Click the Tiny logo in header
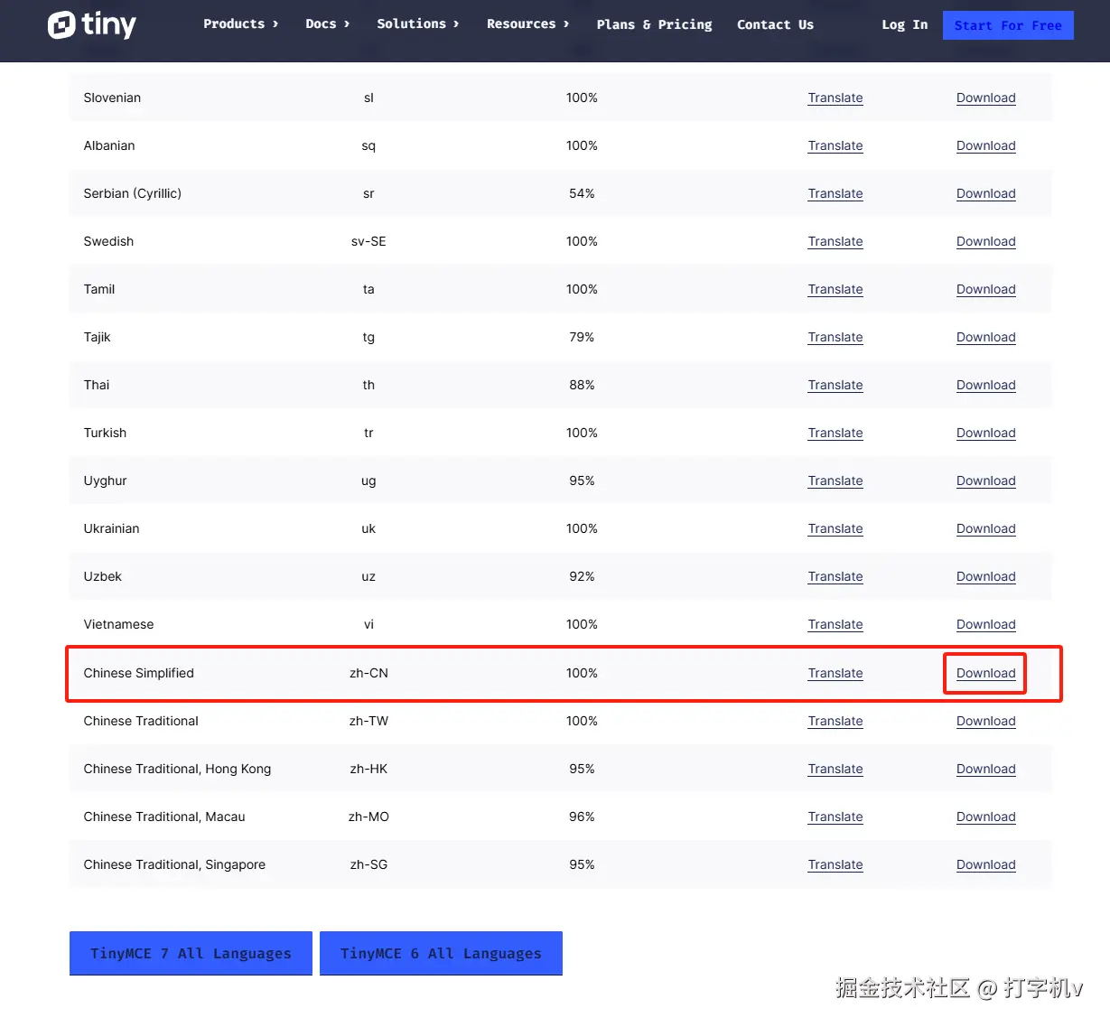Viewport: 1110px width, 1027px height. [x=91, y=24]
